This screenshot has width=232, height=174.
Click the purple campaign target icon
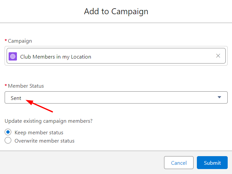(13, 56)
